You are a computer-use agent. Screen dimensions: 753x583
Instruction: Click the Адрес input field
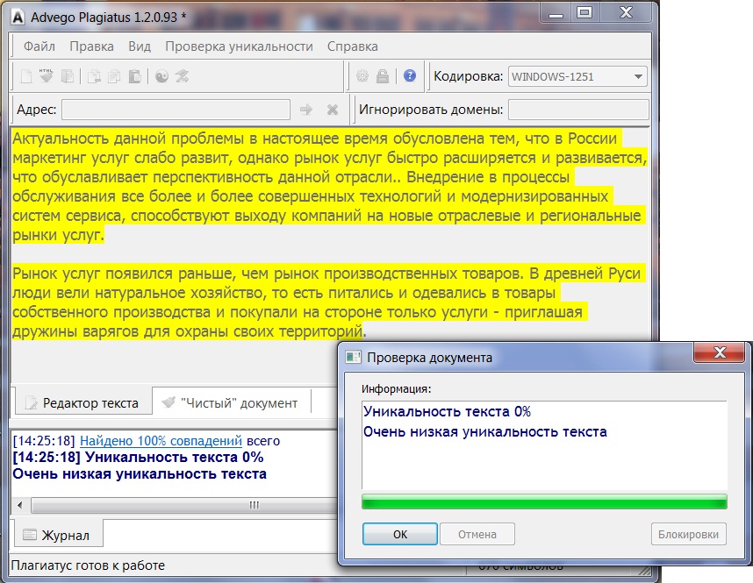coord(176,110)
